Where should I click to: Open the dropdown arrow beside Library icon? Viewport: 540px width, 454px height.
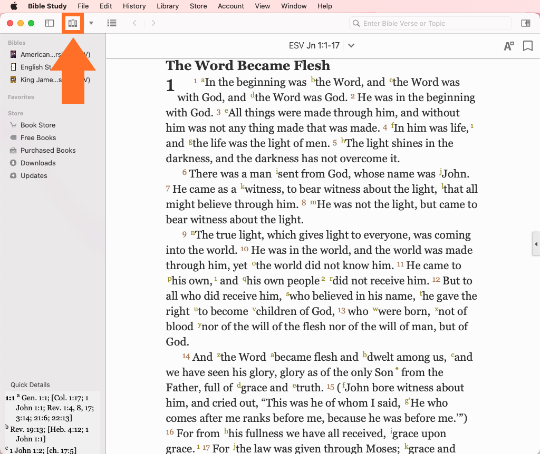pos(91,23)
